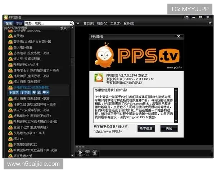Mute audio with the speaker icon
The width and height of the screenshot is (216, 173).
tap(95, 152)
